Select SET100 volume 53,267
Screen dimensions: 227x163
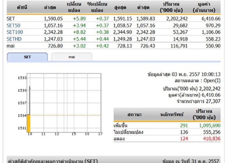[x=180, y=32]
